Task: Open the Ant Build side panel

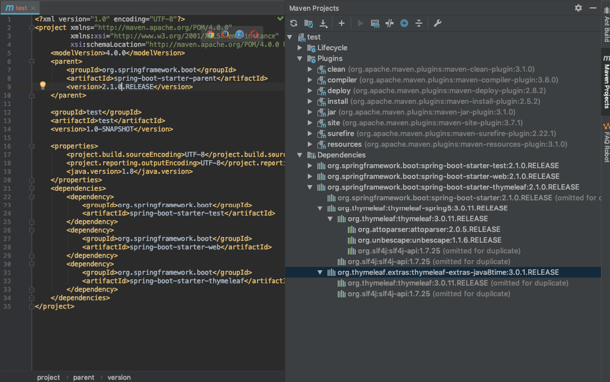Action: tap(605, 25)
